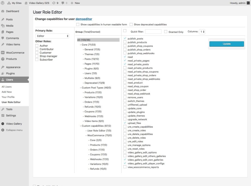Click the My Sites network icon
This screenshot has height=186, width=251.
pos(9,3)
